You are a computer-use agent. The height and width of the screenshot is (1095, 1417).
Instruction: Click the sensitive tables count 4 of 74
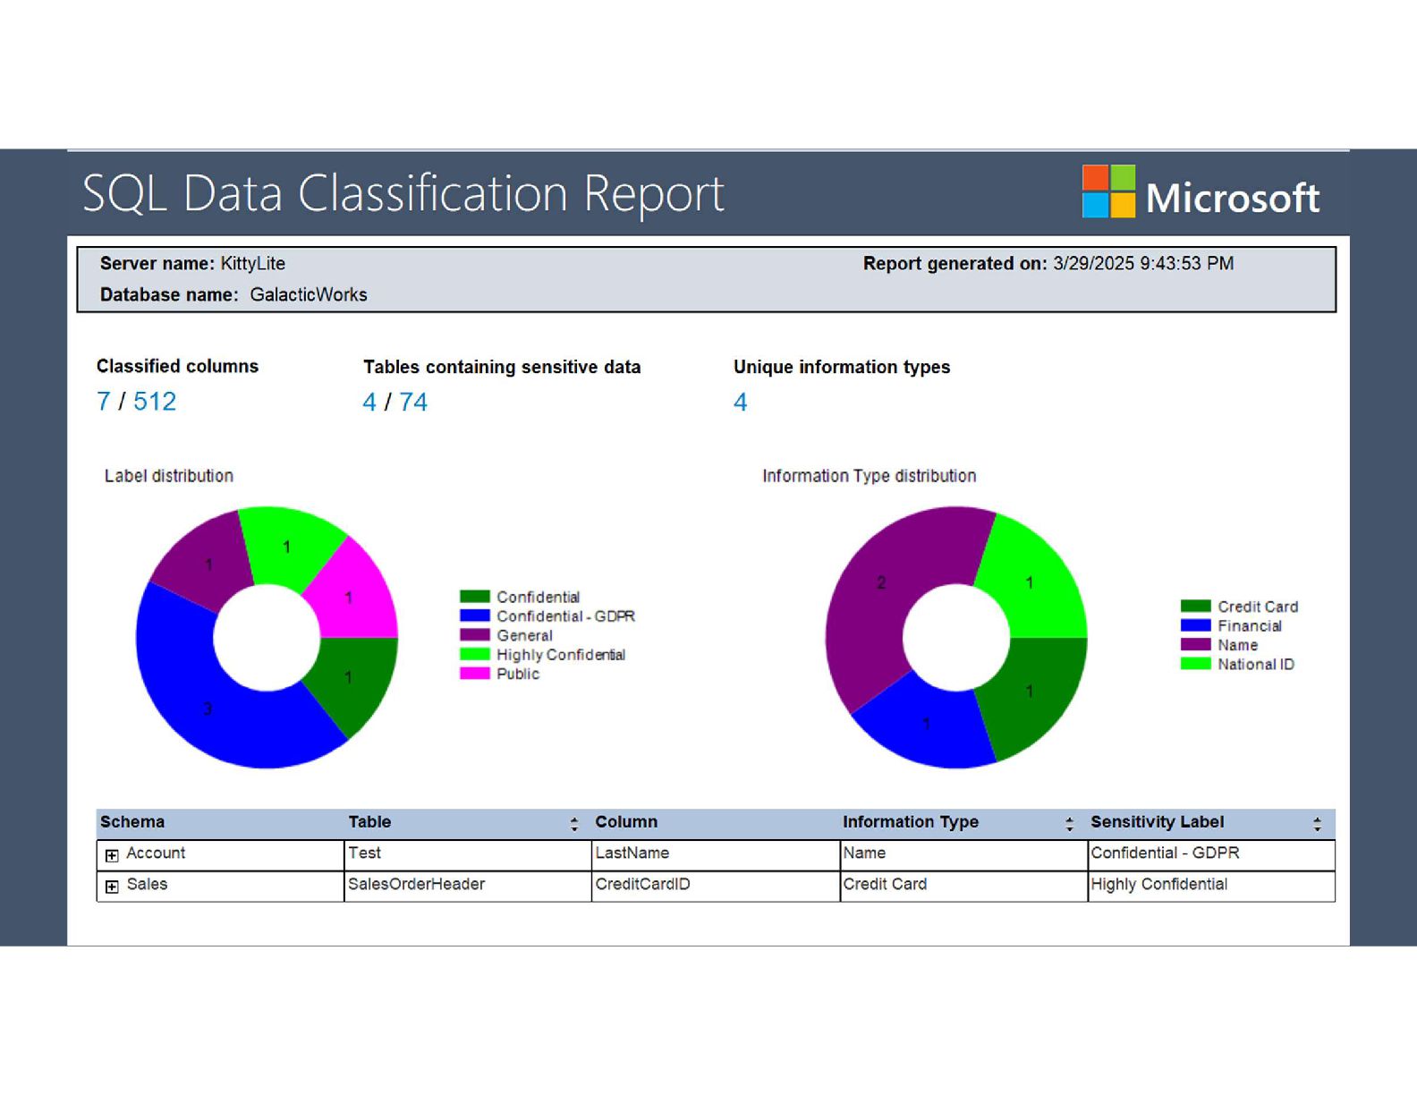pos(369,403)
